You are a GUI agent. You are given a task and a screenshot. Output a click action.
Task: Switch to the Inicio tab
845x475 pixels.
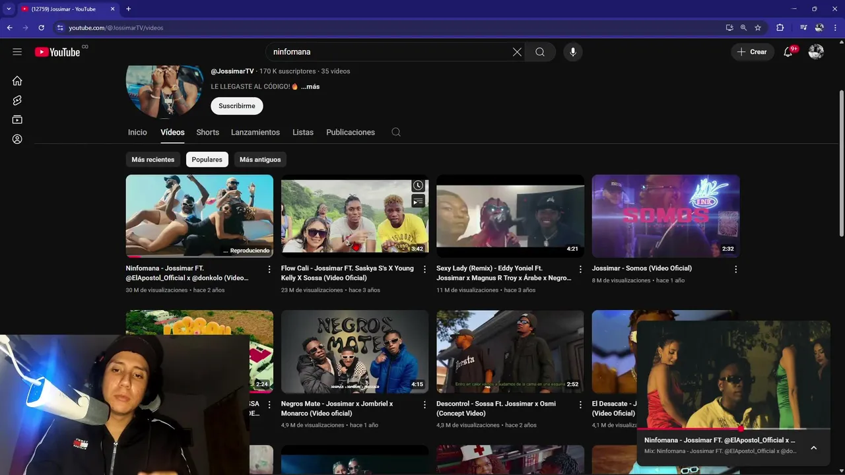[x=137, y=132]
